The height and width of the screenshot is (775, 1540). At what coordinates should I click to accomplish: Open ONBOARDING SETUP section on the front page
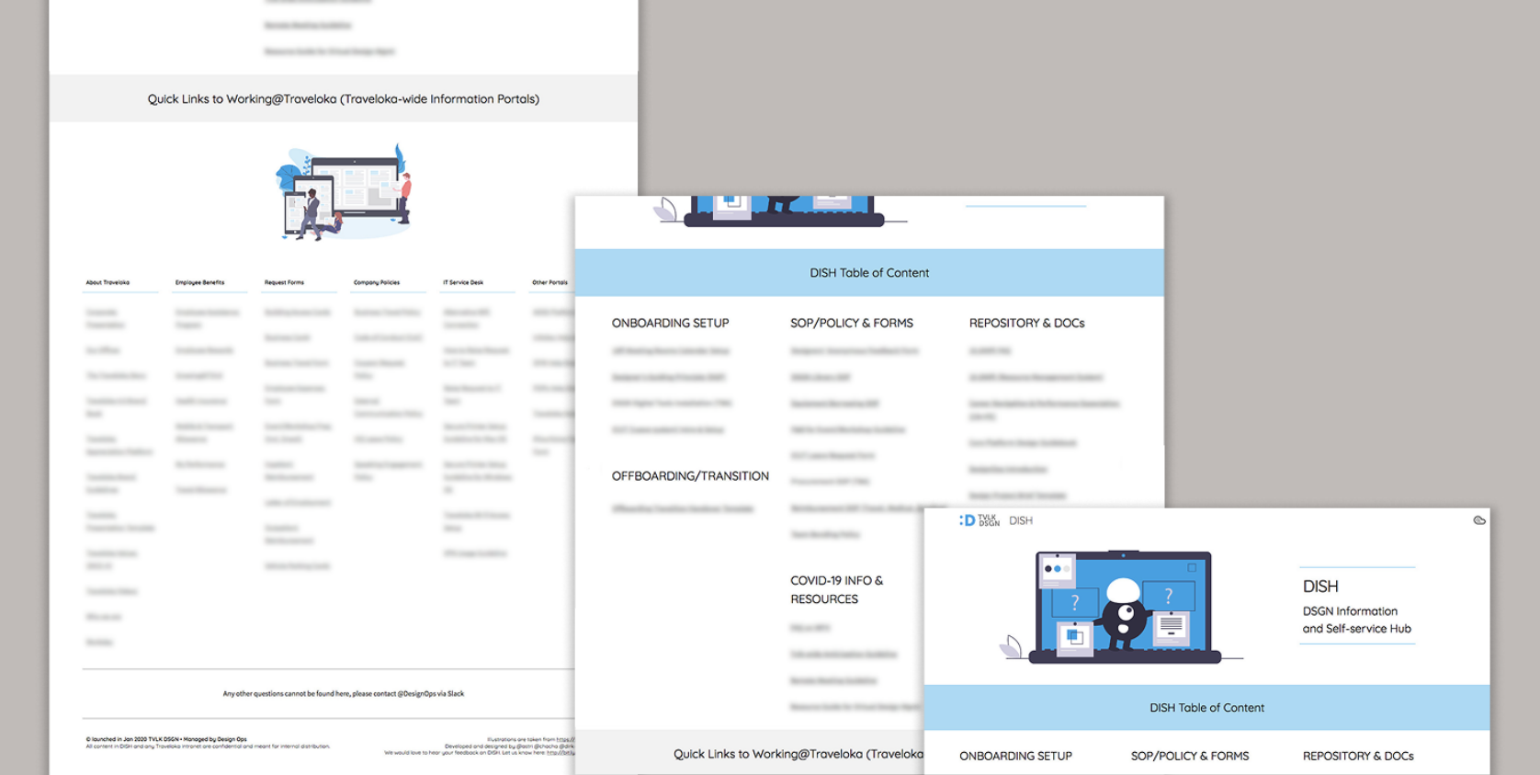click(x=1015, y=756)
